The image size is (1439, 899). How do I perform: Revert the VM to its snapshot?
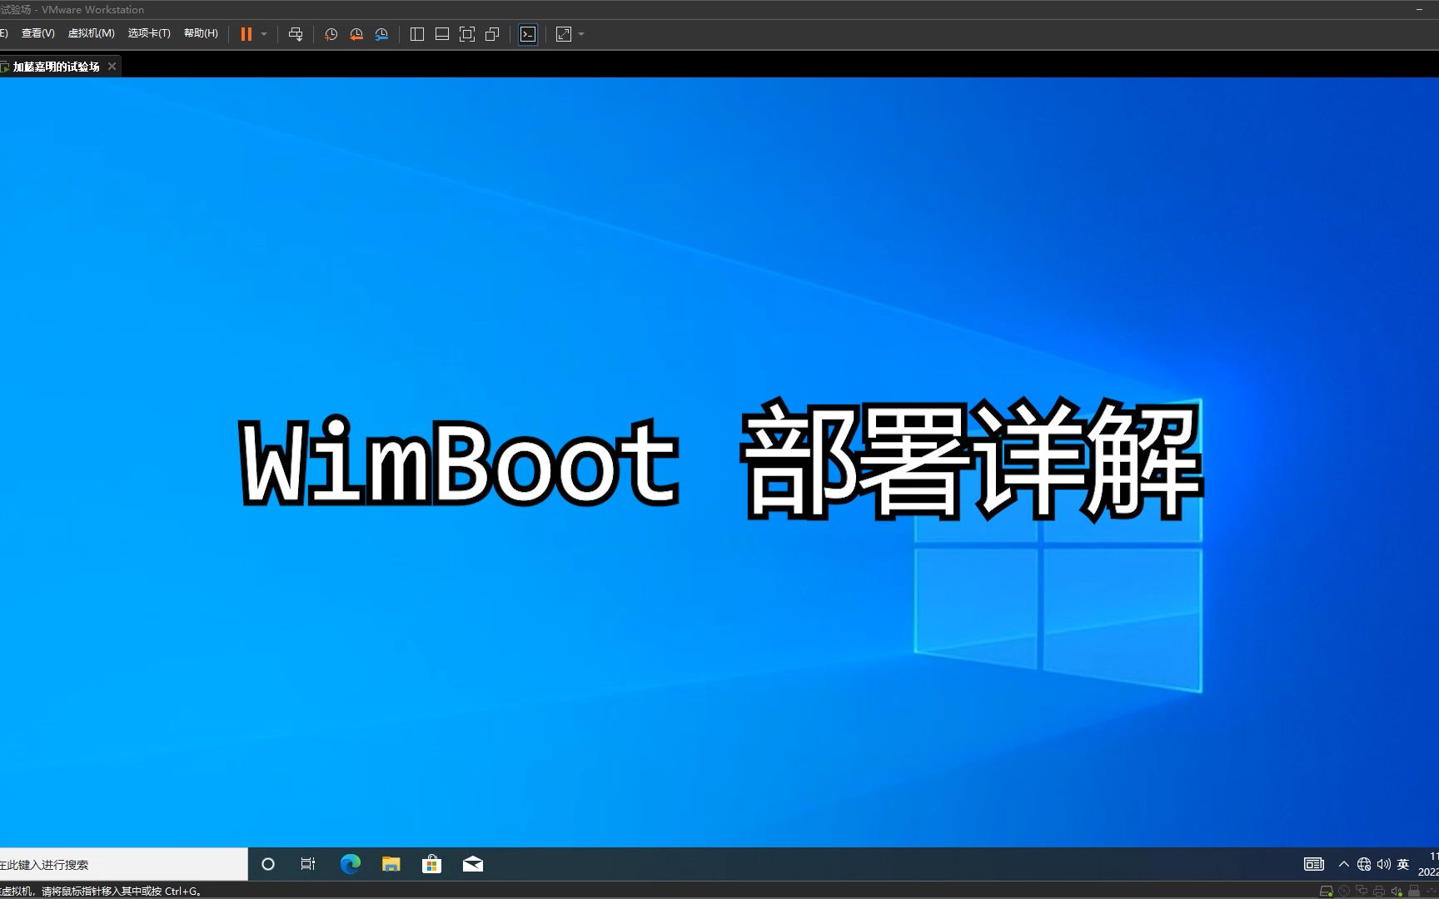point(356,34)
